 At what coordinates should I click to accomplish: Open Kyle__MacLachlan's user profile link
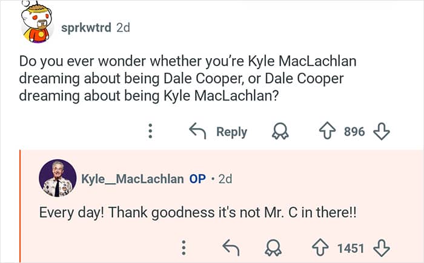coord(132,179)
